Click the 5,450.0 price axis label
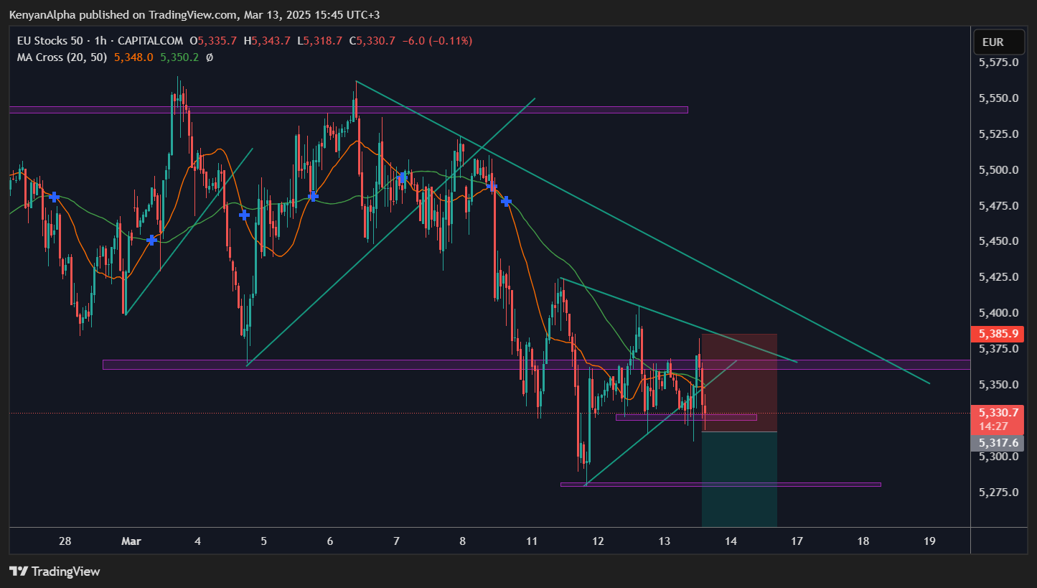The width and height of the screenshot is (1037, 588). (999, 241)
